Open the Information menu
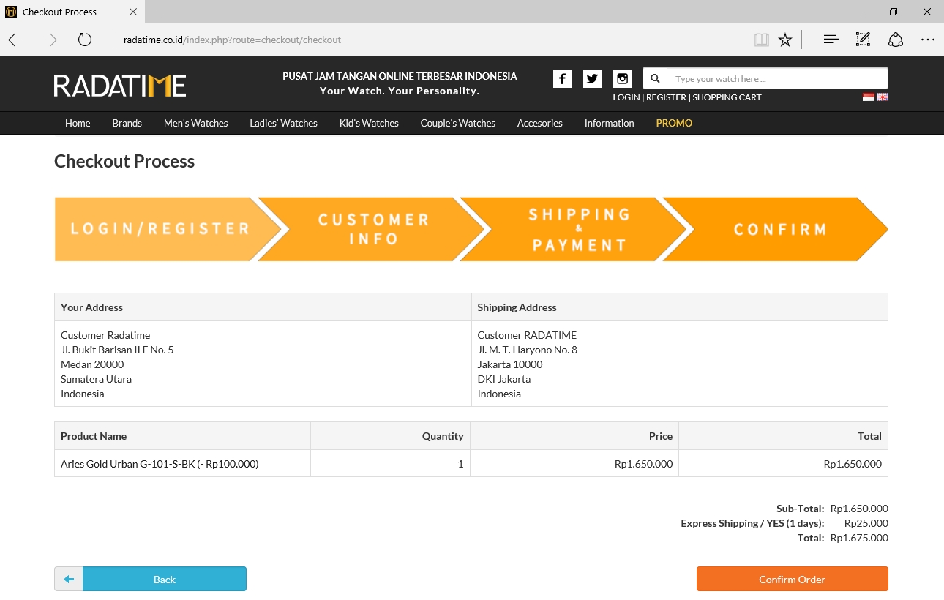This screenshot has width=944, height=600. tap(610, 123)
